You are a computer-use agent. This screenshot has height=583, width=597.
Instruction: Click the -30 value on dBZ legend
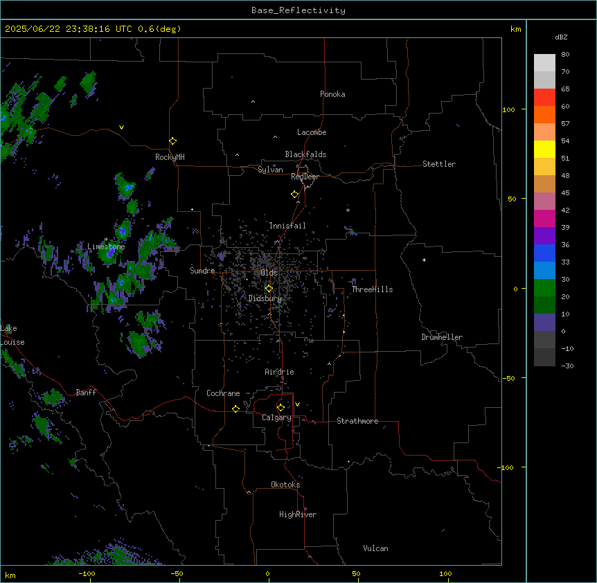(567, 366)
